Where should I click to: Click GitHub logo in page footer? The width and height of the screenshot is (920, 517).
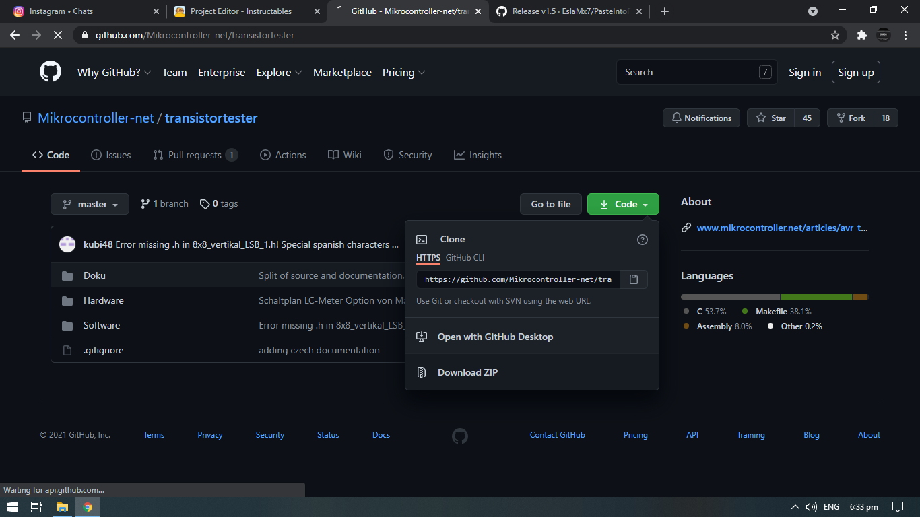[x=460, y=436]
